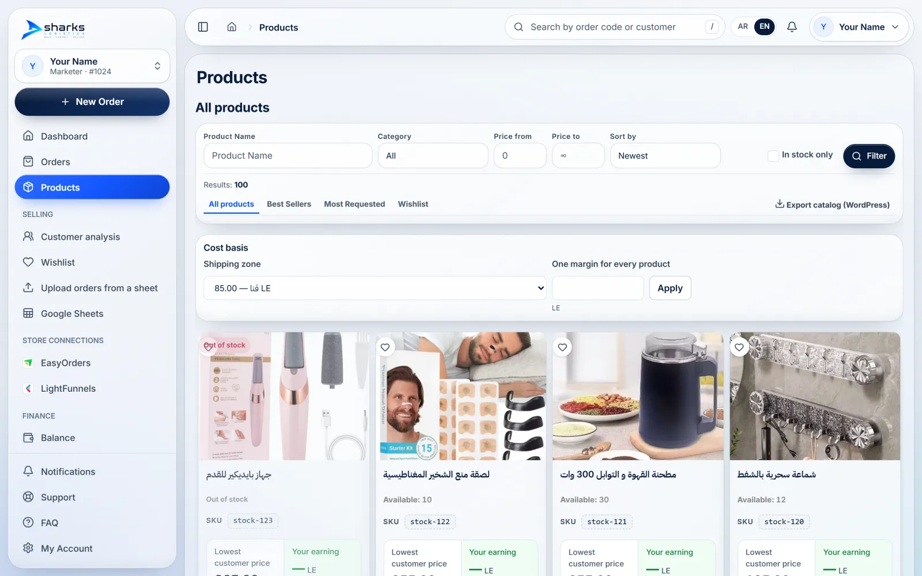Open FAQ page

92,523
